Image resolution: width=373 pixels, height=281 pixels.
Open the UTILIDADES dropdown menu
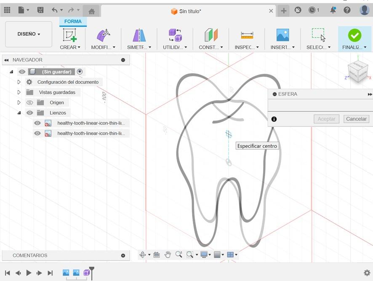coord(175,47)
